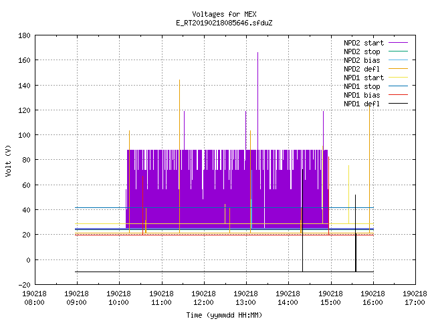This screenshot has height=321, width=428.
Task: Click the 'NPD1 bias' legend label
Action: (362, 95)
